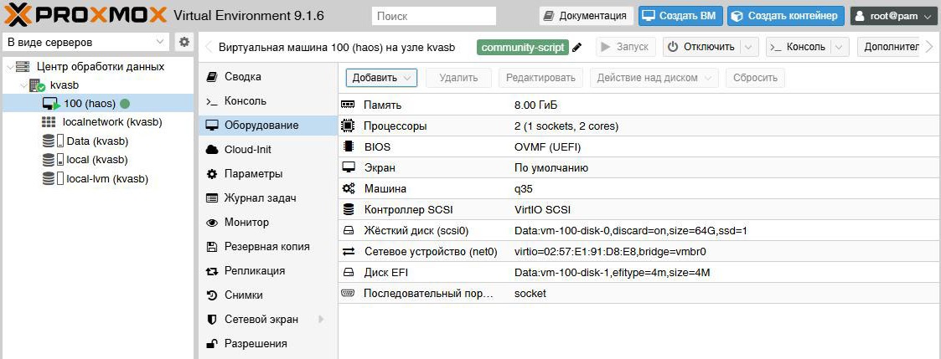The width and height of the screenshot is (941, 359).
Task: Select the BIOS row icon
Action: pos(348,146)
